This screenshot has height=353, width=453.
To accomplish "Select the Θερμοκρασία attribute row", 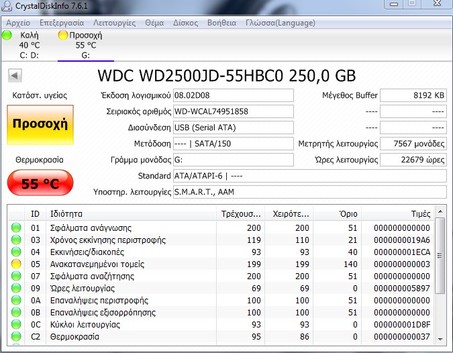I will pos(221,337).
